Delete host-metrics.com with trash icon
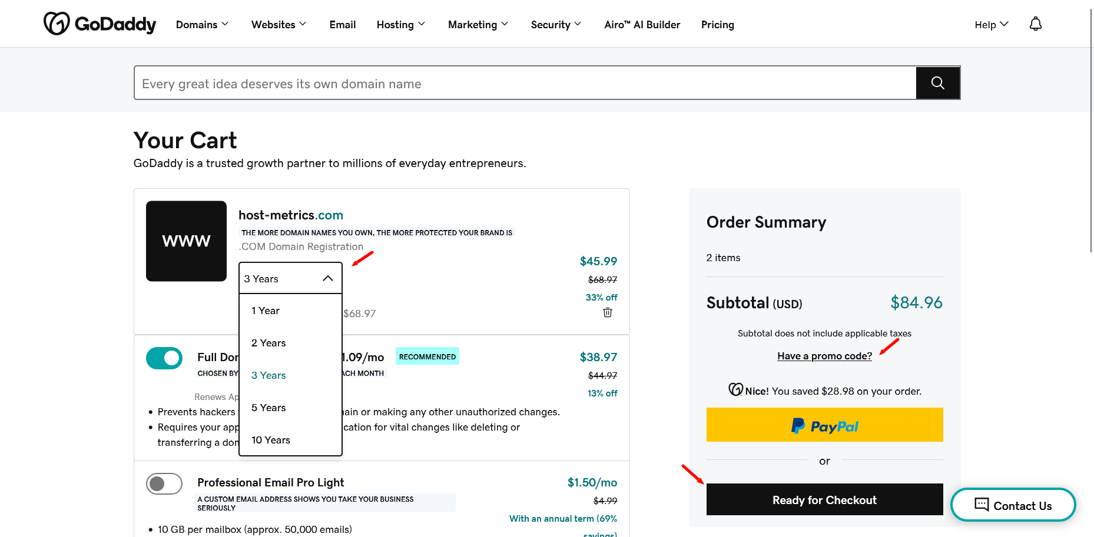Image resolution: width=1094 pixels, height=537 pixels. [608, 312]
